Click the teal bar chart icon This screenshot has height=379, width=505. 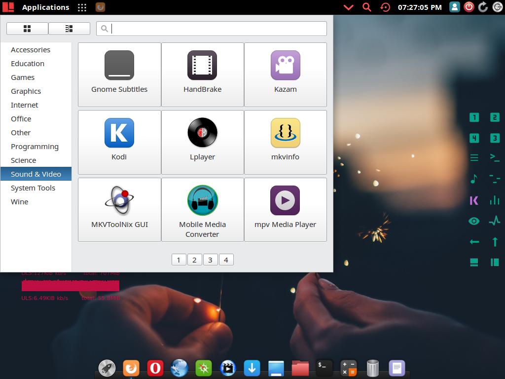coord(495,200)
